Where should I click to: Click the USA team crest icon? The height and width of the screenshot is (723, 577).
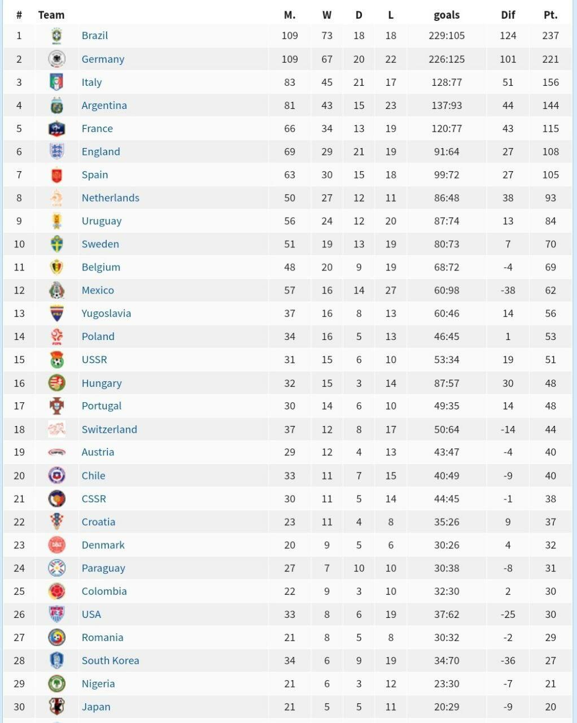(x=56, y=614)
